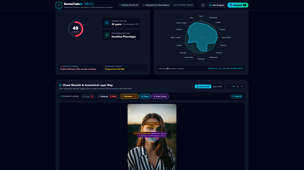Toggle the Dark Circles blemish layer pill

pos(160,96)
